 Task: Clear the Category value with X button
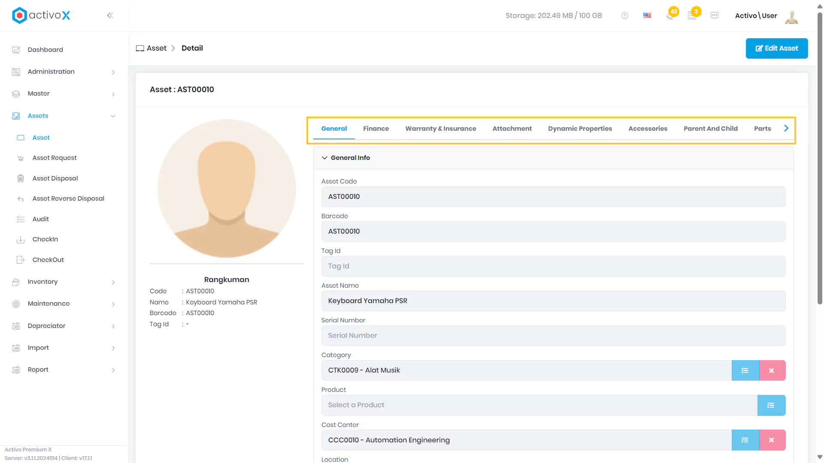click(x=772, y=370)
